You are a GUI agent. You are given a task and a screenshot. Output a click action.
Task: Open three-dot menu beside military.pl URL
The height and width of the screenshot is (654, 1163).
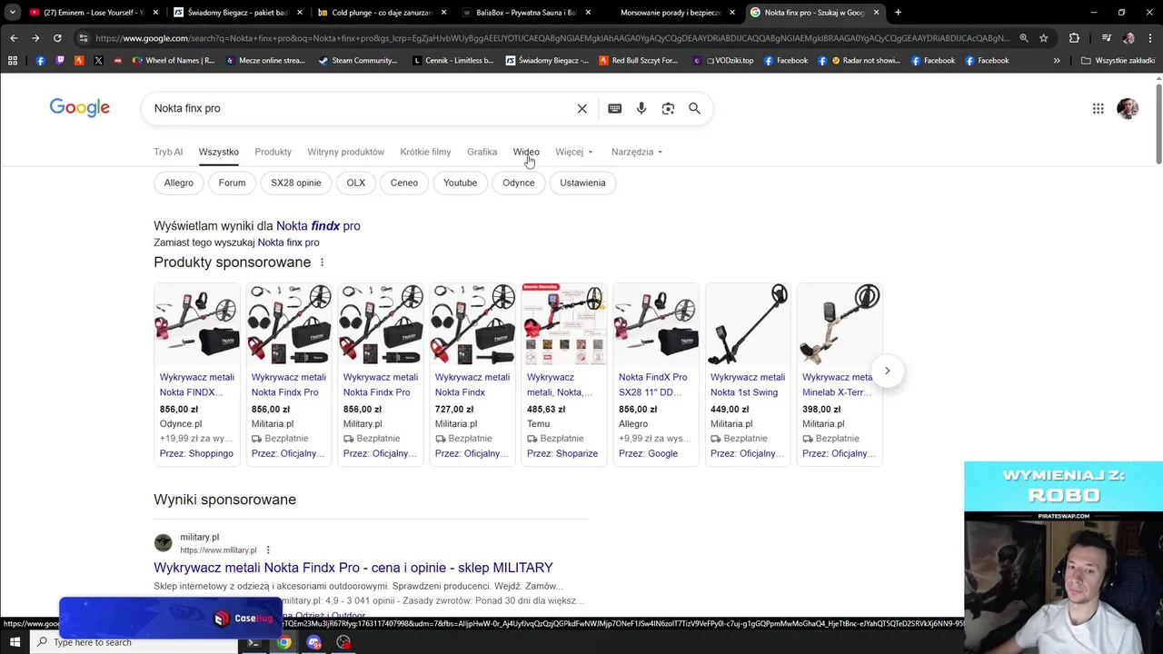coord(268,550)
